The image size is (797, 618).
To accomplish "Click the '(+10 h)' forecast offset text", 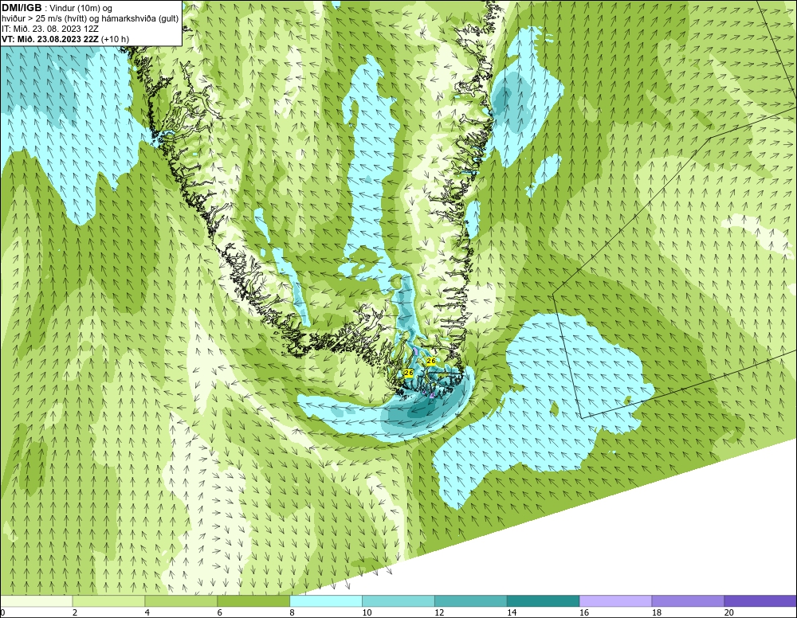I will 116,39.
